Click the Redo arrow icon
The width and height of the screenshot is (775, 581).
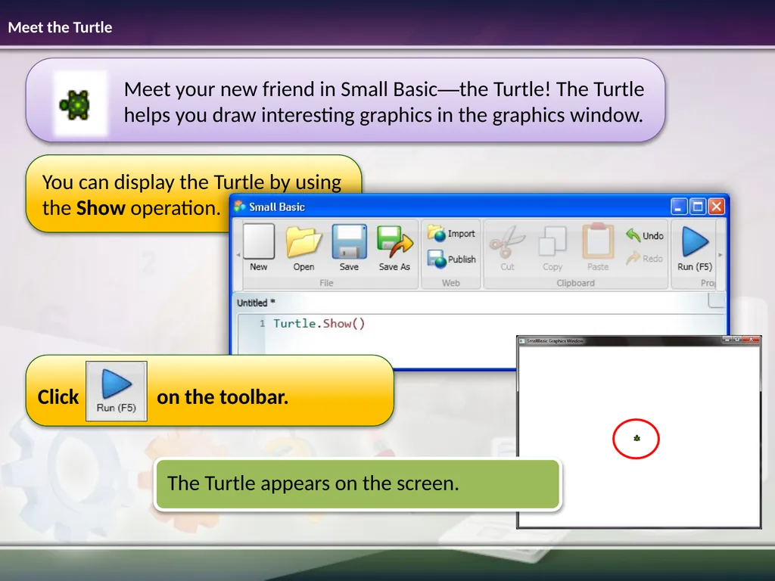click(x=633, y=258)
